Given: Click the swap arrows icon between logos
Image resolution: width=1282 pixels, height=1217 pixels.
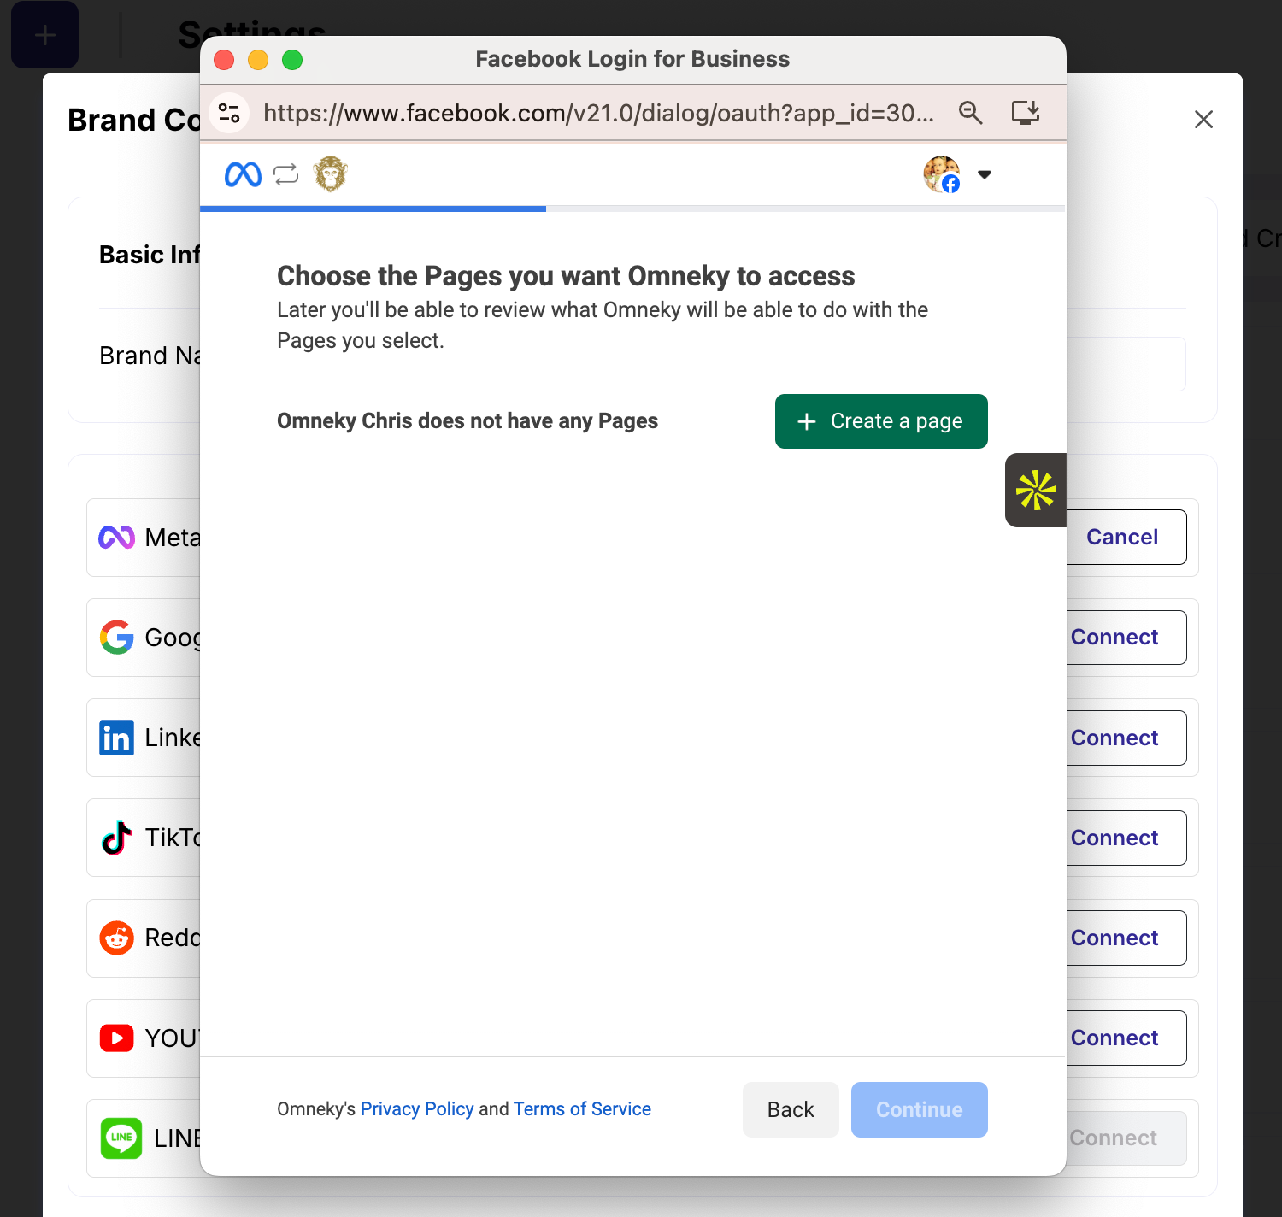Looking at the screenshot, I should click(x=286, y=174).
